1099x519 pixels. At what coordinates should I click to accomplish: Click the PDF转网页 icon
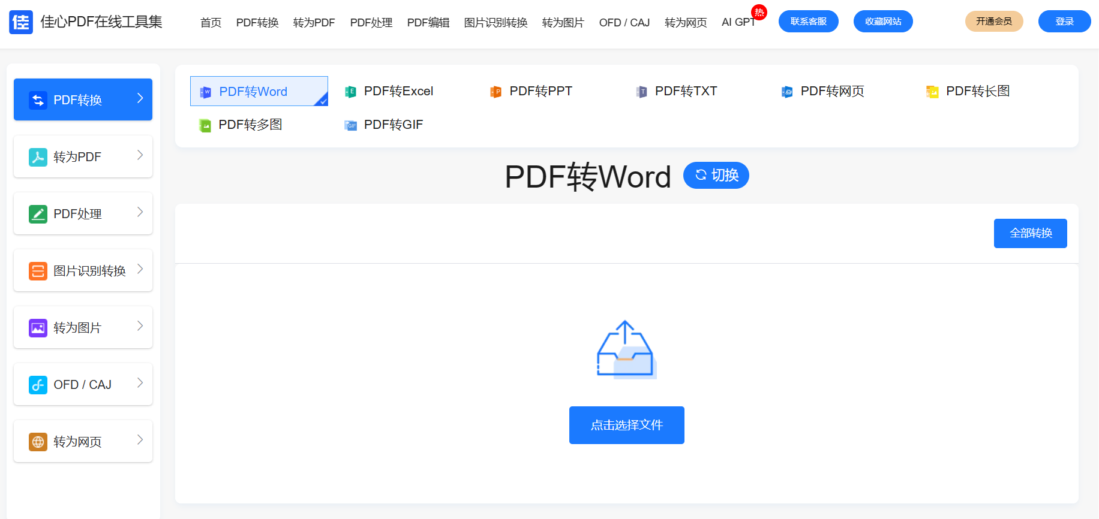(x=786, y=92)
